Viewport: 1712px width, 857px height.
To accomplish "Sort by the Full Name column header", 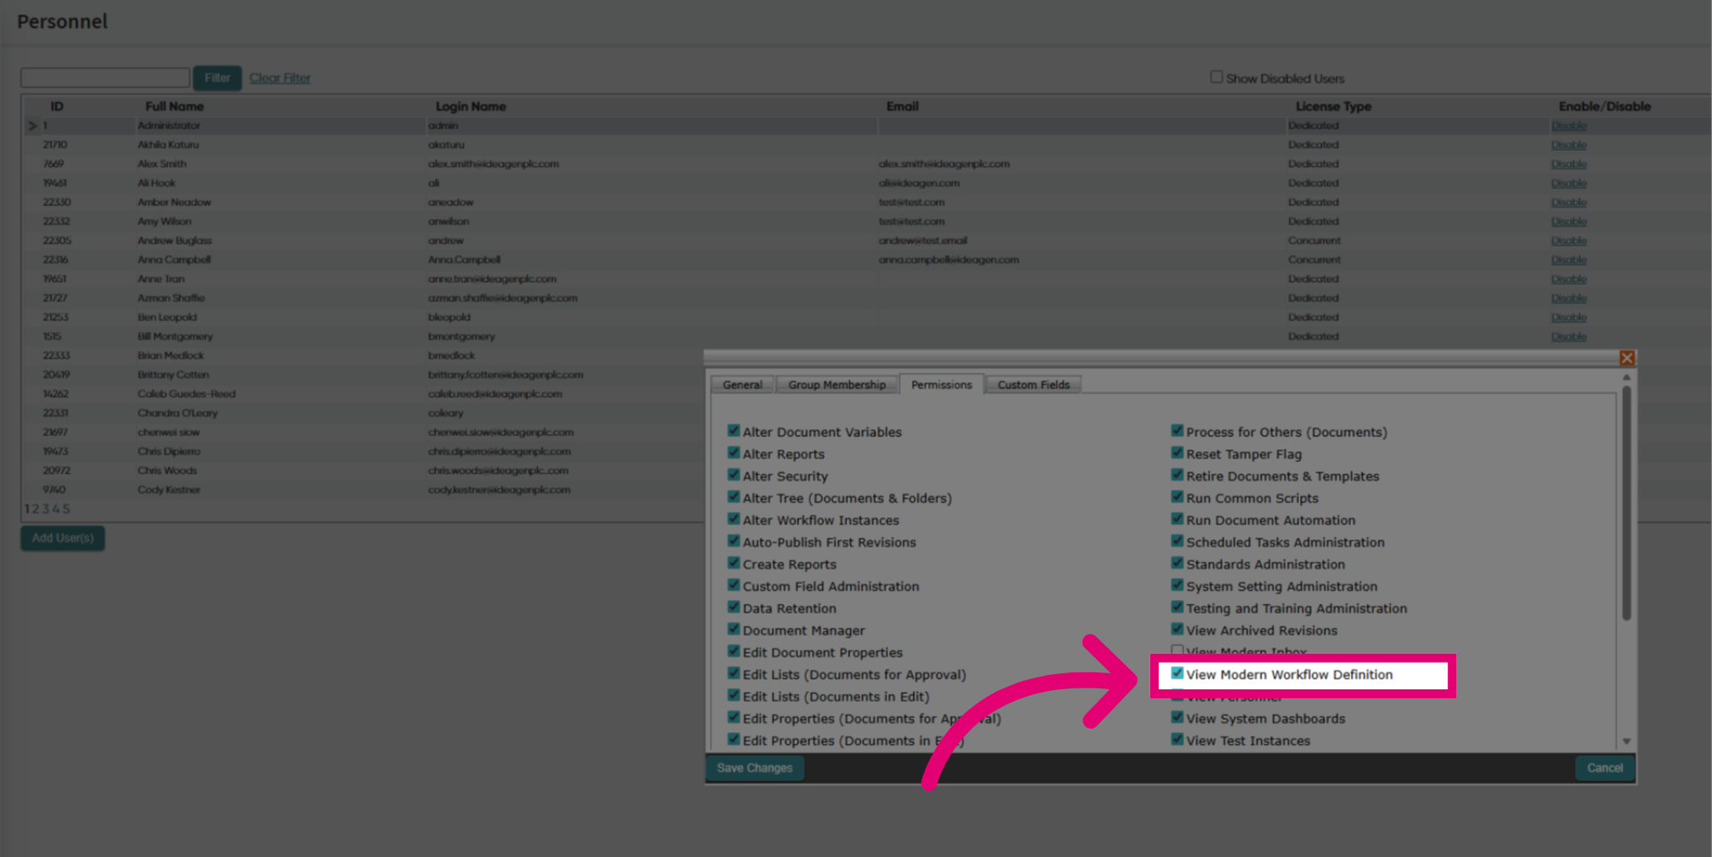I will pos(175,106).
